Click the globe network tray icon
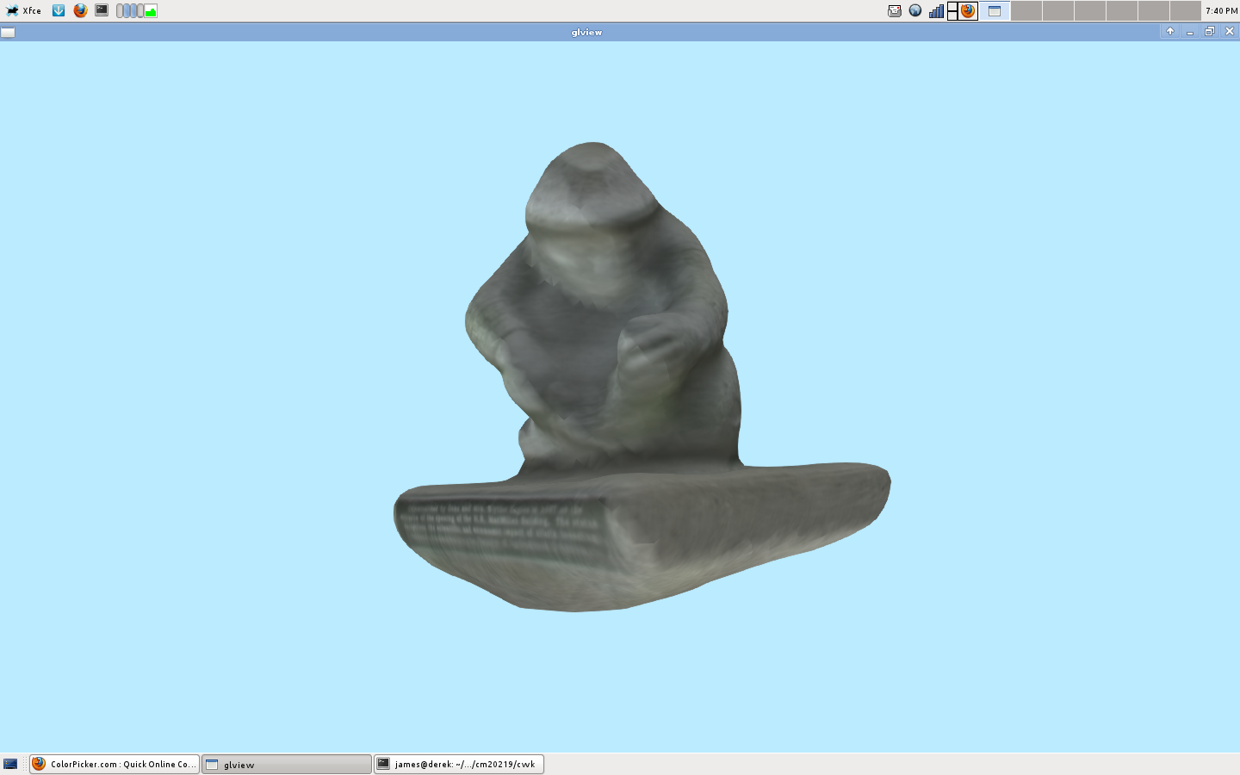 (915, 10)
